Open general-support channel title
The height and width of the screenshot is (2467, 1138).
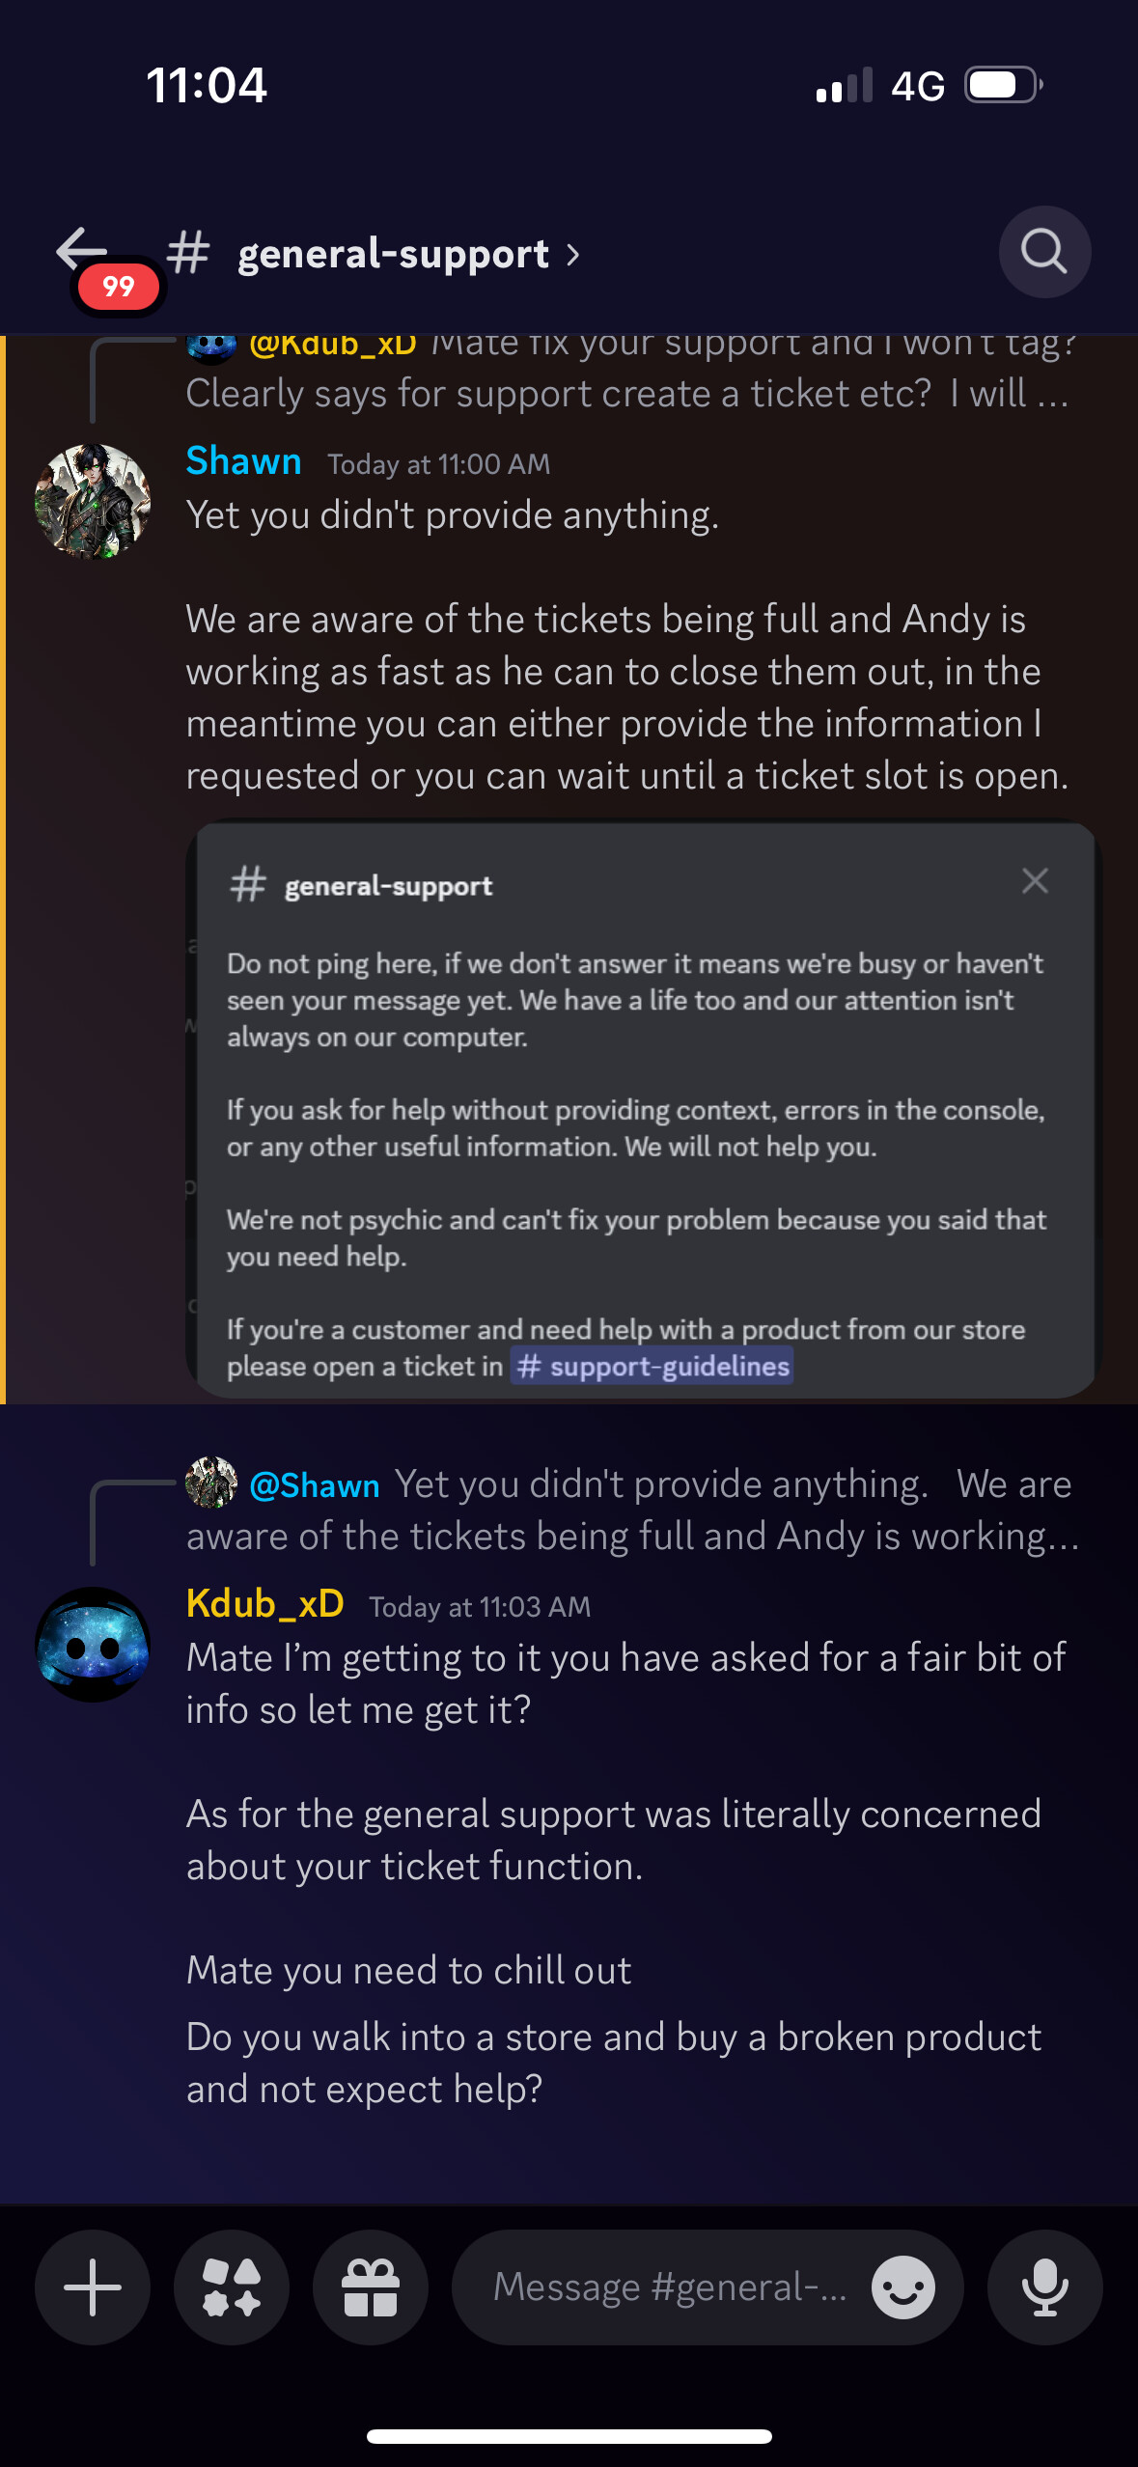pos(394,254)
